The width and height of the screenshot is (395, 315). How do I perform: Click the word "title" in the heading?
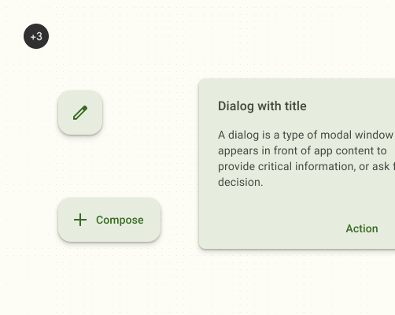296,106
